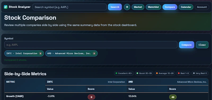The width and height of the screenshot is (212, 100).
Task: Click the Search button in header
Action: click(x=115, y=7)
